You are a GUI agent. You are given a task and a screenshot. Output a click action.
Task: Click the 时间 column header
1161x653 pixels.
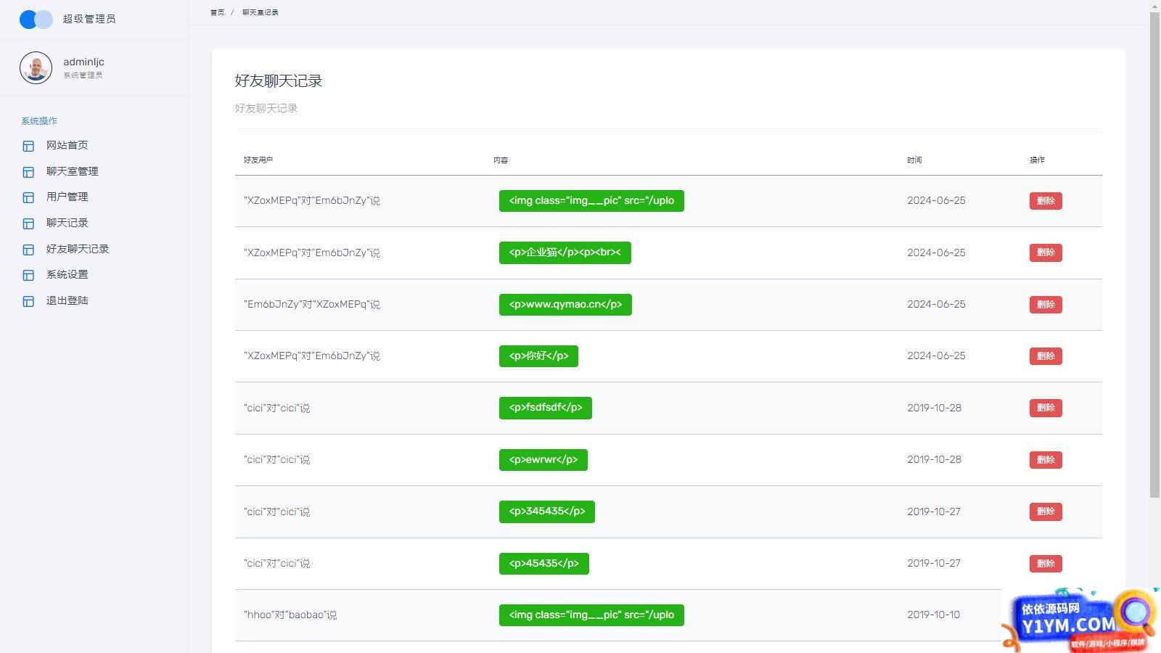(x=914, y=160)
